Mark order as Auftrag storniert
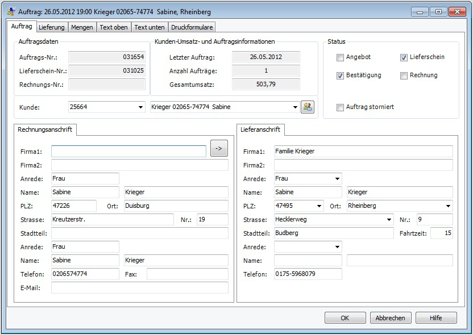473x335 pixels. tap(340, 107)
